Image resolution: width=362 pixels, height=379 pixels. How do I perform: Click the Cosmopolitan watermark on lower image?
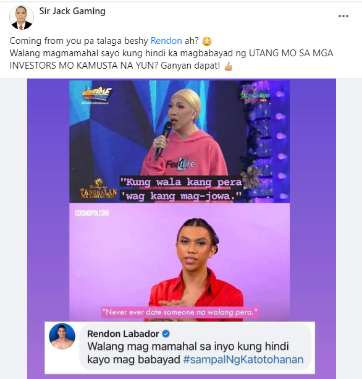pos(92,213)
